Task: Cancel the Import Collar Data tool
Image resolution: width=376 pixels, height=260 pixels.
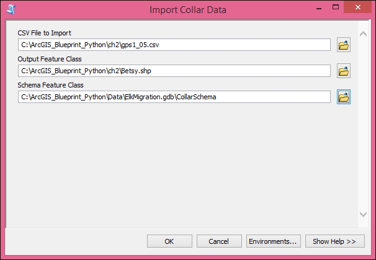Action: (x=219, y=241)
